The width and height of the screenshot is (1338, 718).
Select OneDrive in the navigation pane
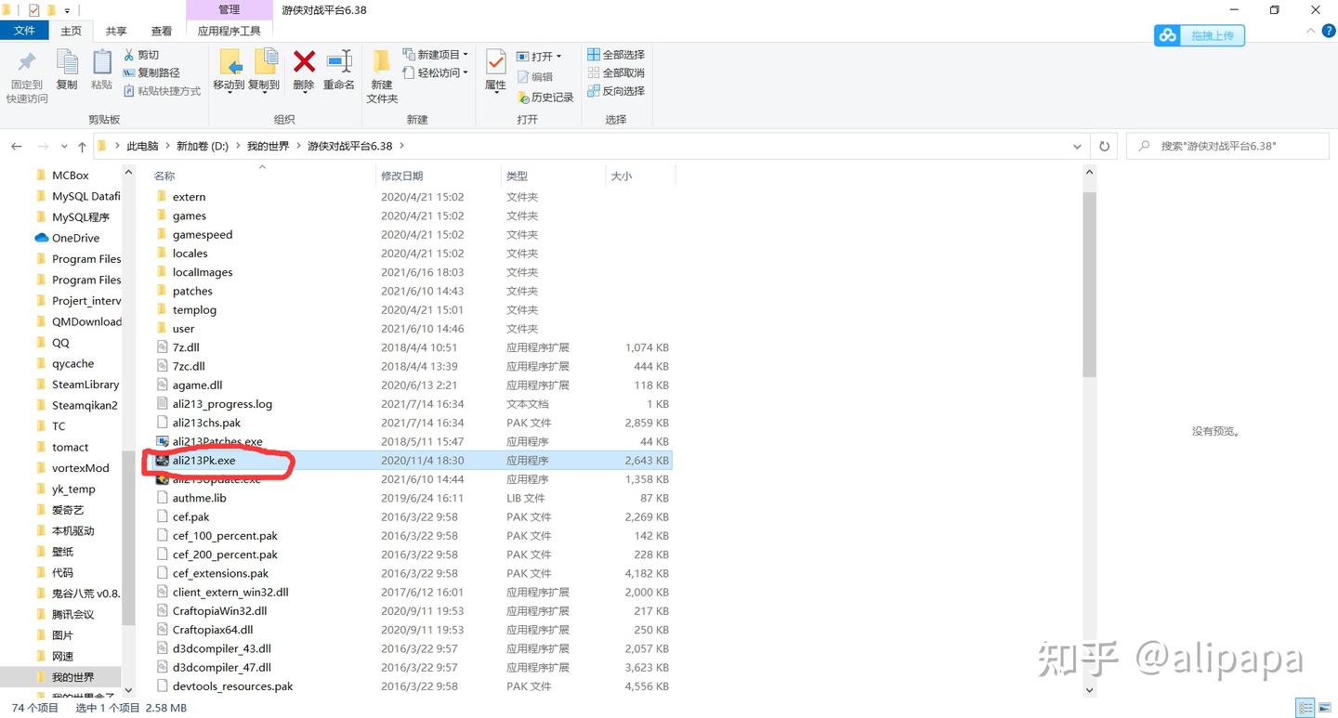tap(75, 238)
